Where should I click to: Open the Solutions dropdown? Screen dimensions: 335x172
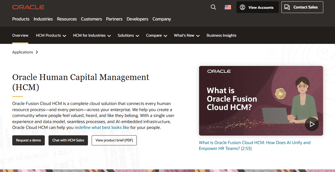tap(128, 35)
